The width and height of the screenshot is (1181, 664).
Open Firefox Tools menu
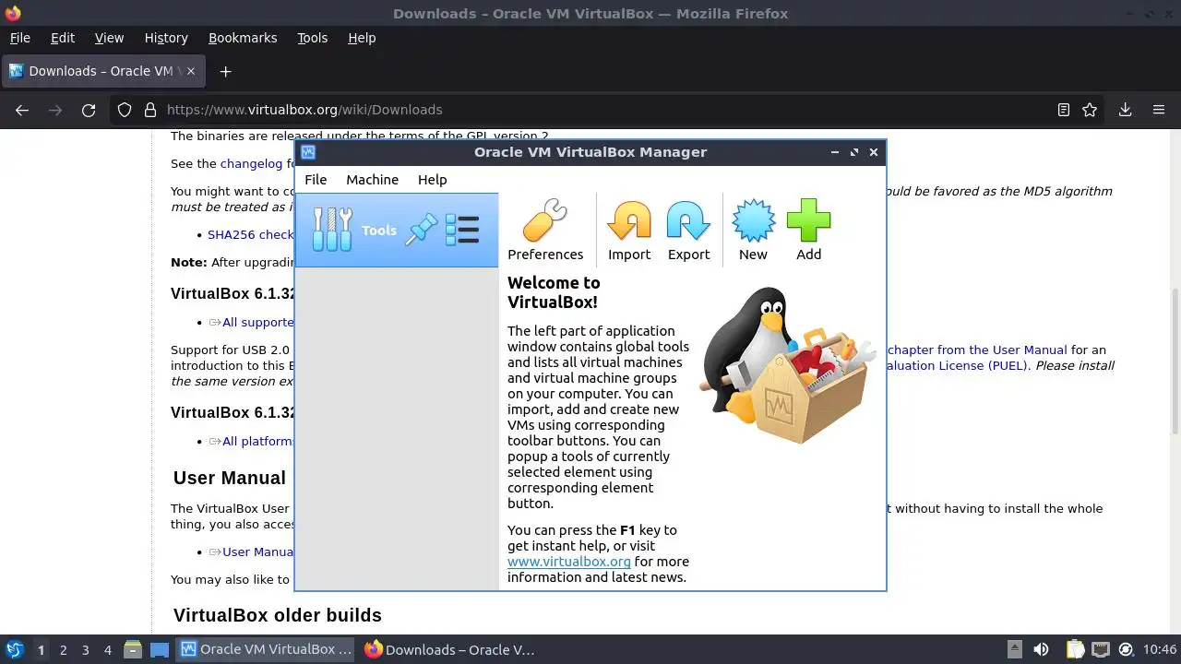pyautogui.click(x=312, y=38)
